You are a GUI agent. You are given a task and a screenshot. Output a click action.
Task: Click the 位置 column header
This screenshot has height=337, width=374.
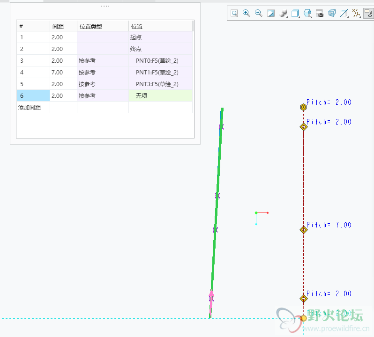point(161,26)
